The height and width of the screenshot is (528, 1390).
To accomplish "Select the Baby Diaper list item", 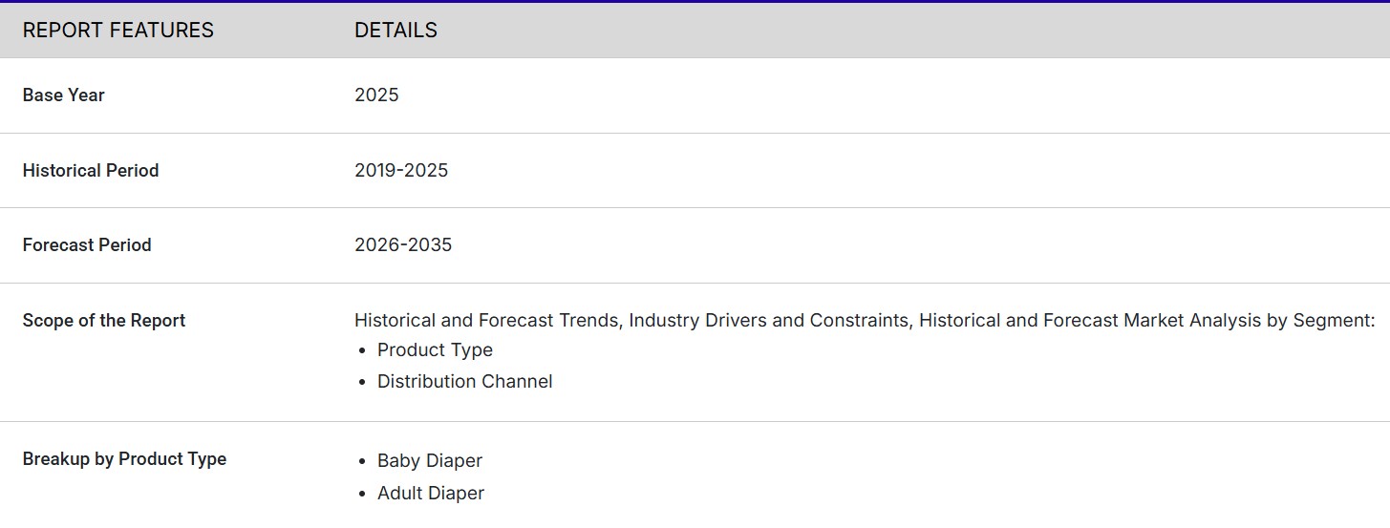I will [x=430, y=461].
